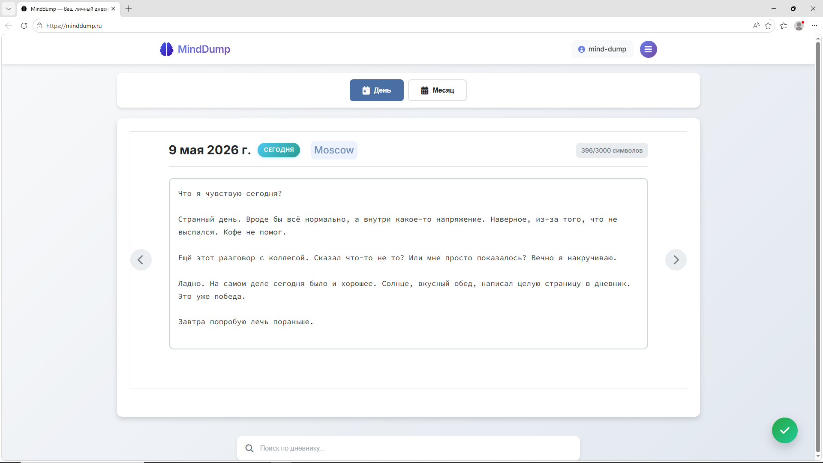The height and width of the screenshot is (463, 823).
Task: Click the line starting 'Ещё этот разговор с коллегой'
Action: click(397, 258)
